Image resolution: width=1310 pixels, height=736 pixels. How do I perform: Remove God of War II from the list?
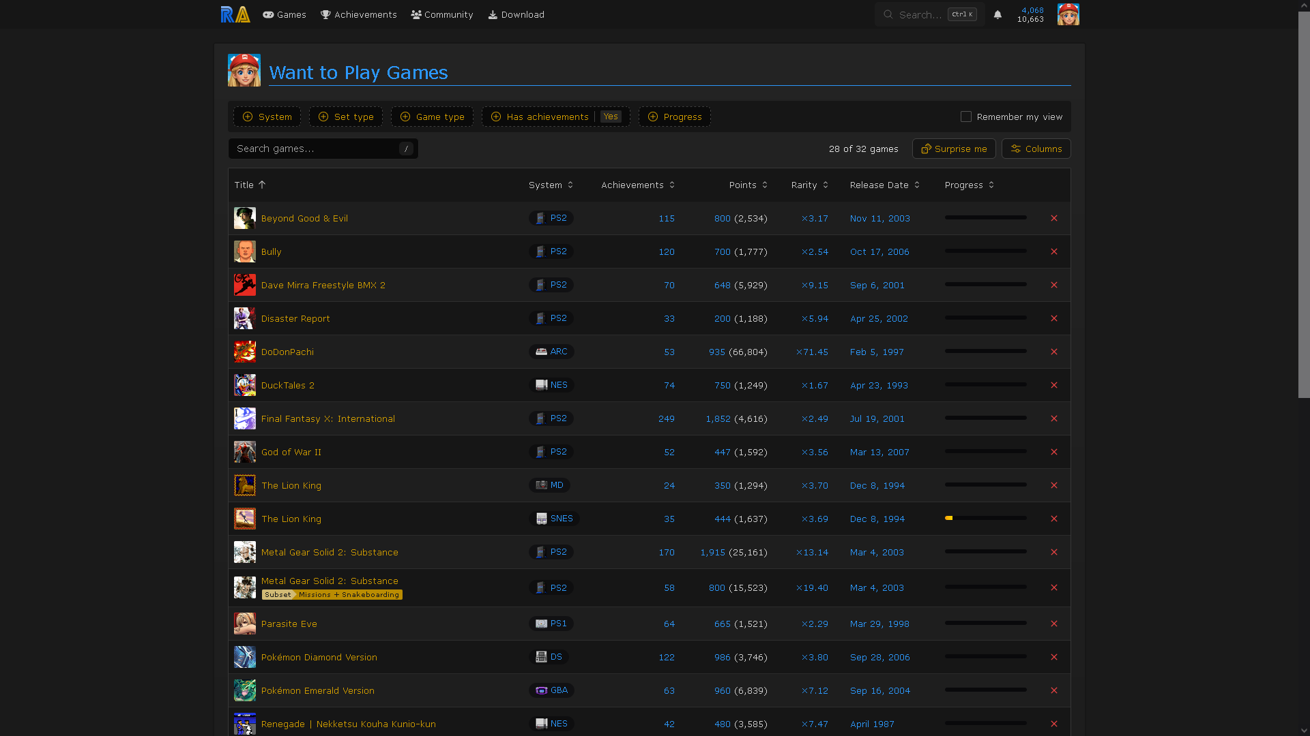1054,452
